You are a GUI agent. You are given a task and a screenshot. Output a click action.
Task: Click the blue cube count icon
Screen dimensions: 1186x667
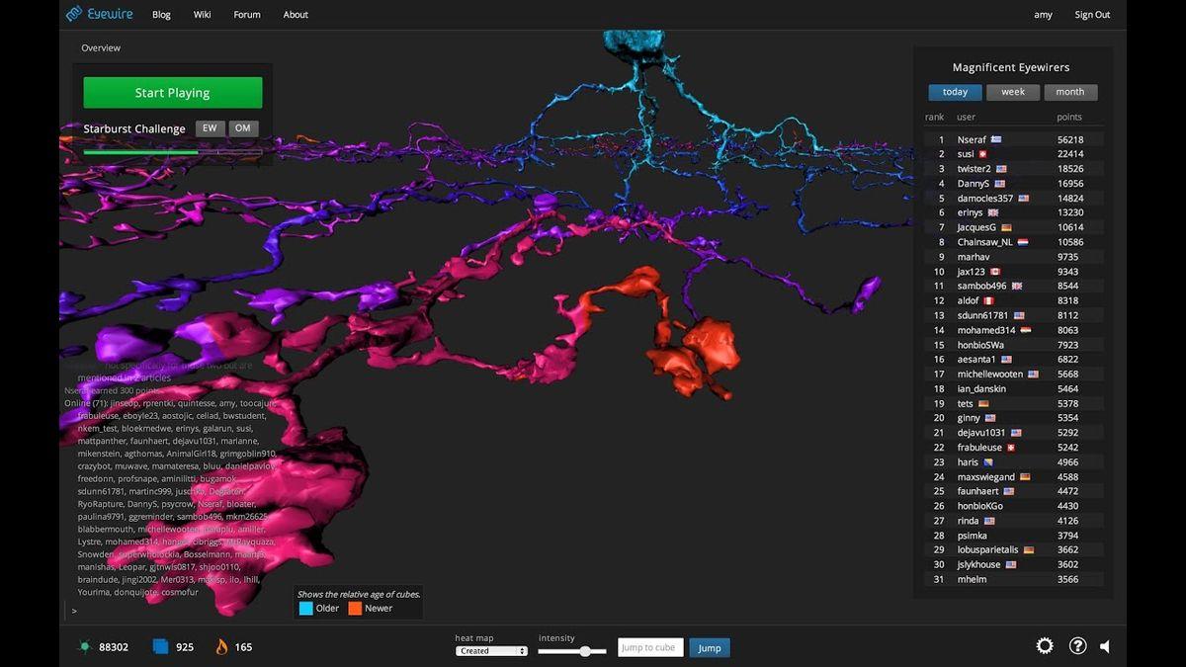[160, 647]
